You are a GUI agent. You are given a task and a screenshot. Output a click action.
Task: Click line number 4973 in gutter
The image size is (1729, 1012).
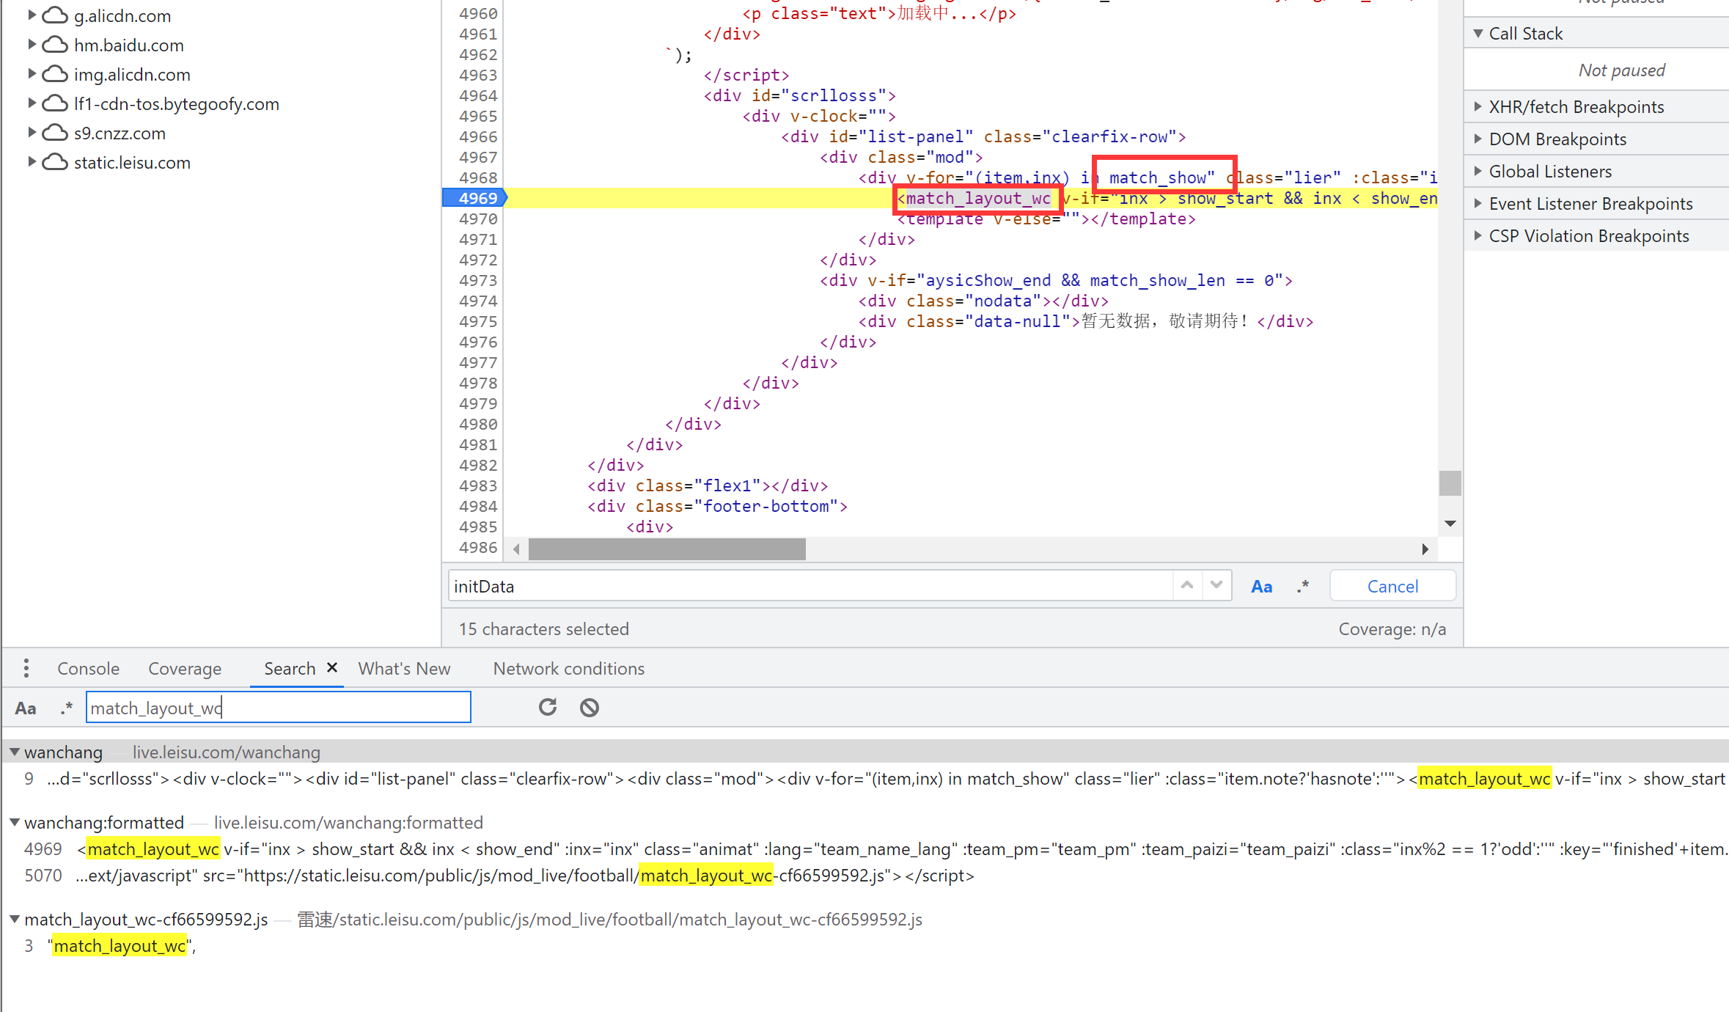tap(478, 280)
